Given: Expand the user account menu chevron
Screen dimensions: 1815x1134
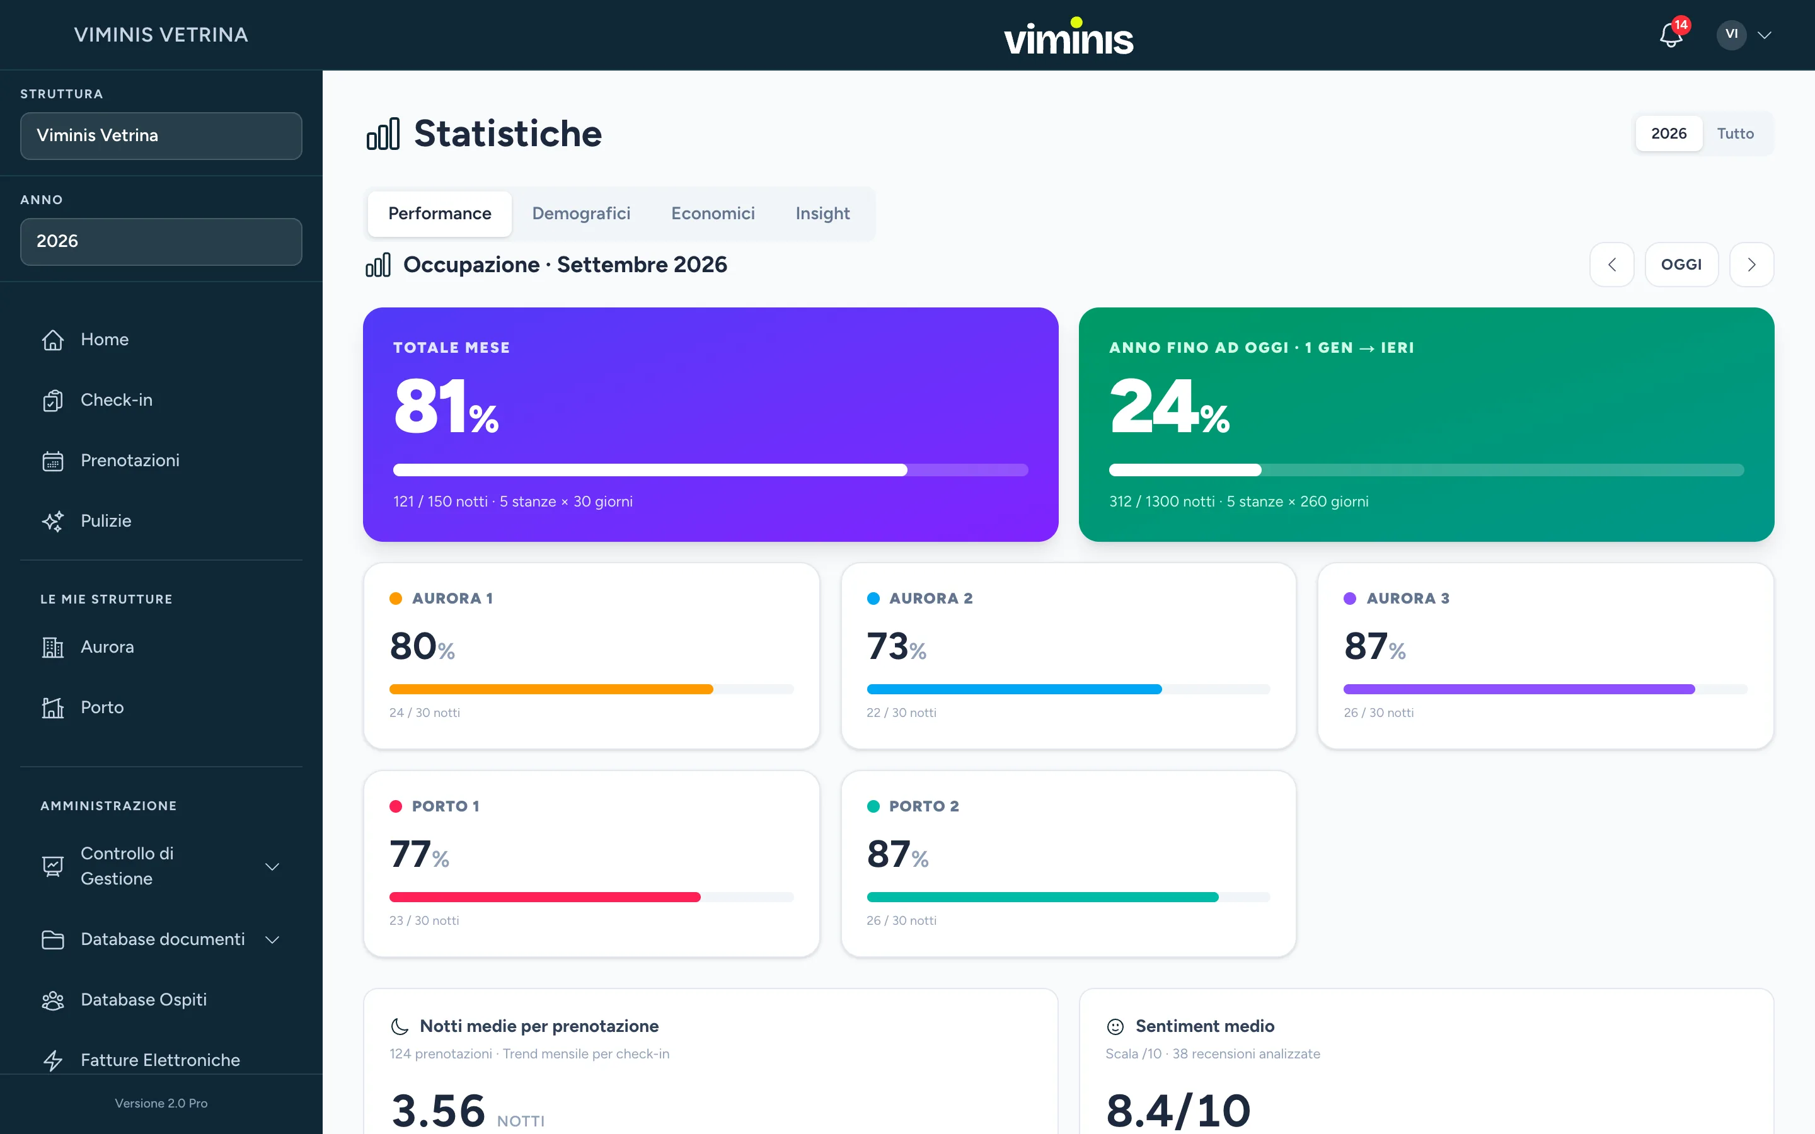Looking at the screenshot, I should tap(1765, 35).
